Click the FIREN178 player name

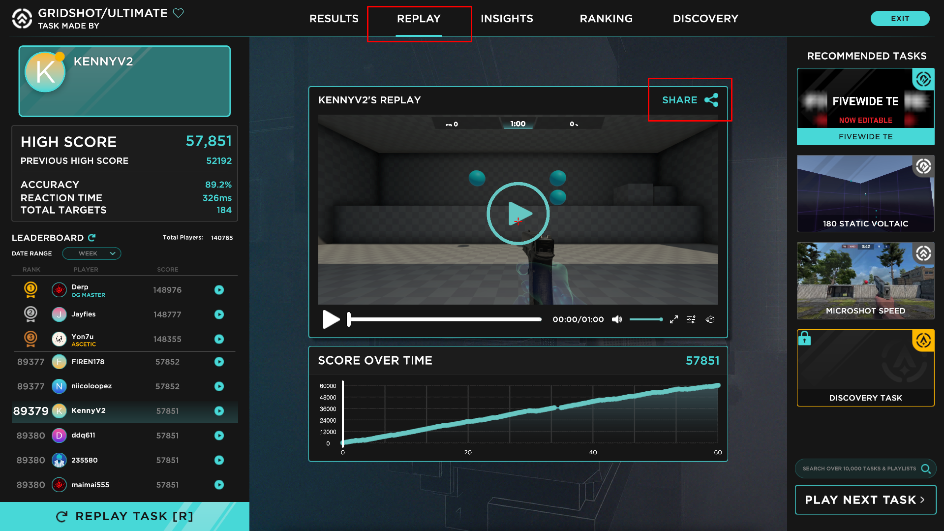tap(88, 362)
